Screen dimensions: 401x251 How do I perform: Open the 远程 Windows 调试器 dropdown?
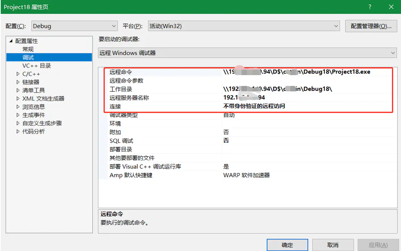pos(247,53)
